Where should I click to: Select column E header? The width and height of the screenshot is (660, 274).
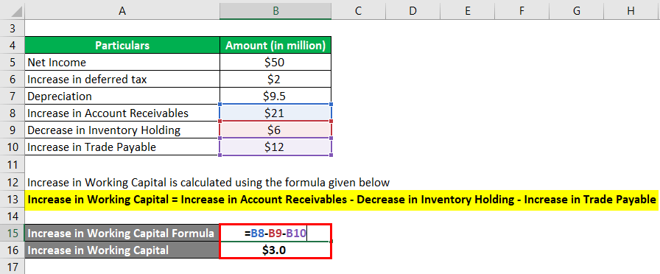tap(467, 11)
